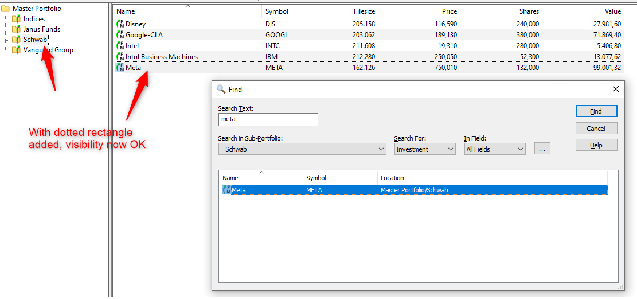
Task: Click Master Portfolio/Schwab location in Find results
Action: pyautogui.click(x=415, y=190)
